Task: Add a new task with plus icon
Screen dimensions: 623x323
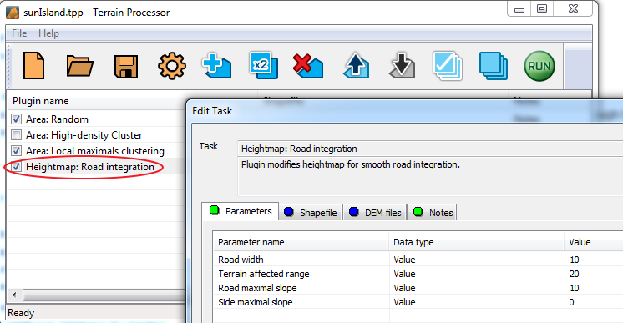Action: pos(216,66)
